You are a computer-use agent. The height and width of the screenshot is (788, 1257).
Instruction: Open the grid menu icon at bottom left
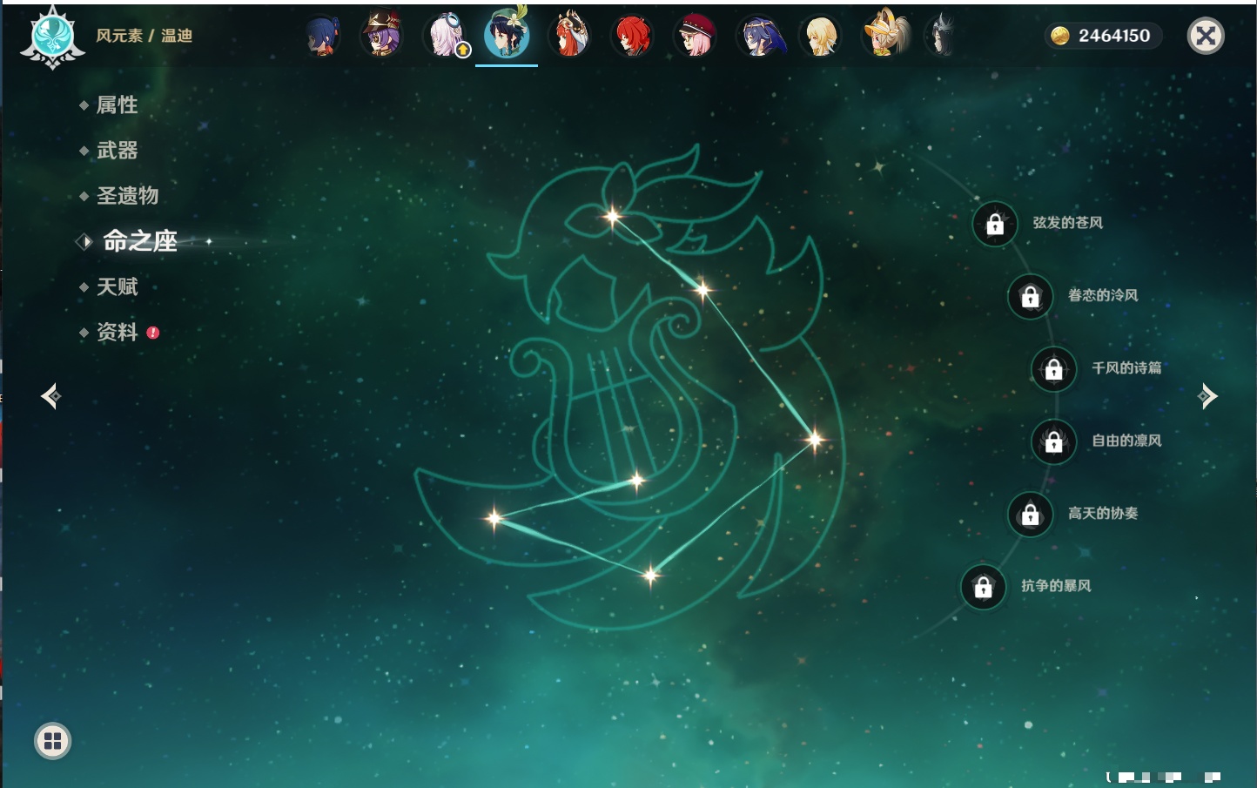click(x=52, y=741)
